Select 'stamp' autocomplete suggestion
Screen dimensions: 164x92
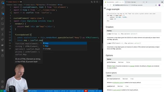(x=65, y=49)
